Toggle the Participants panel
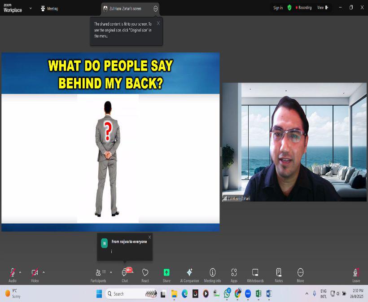Image resolution: width=368 pixels, height=302 pixels. (98, 273)
